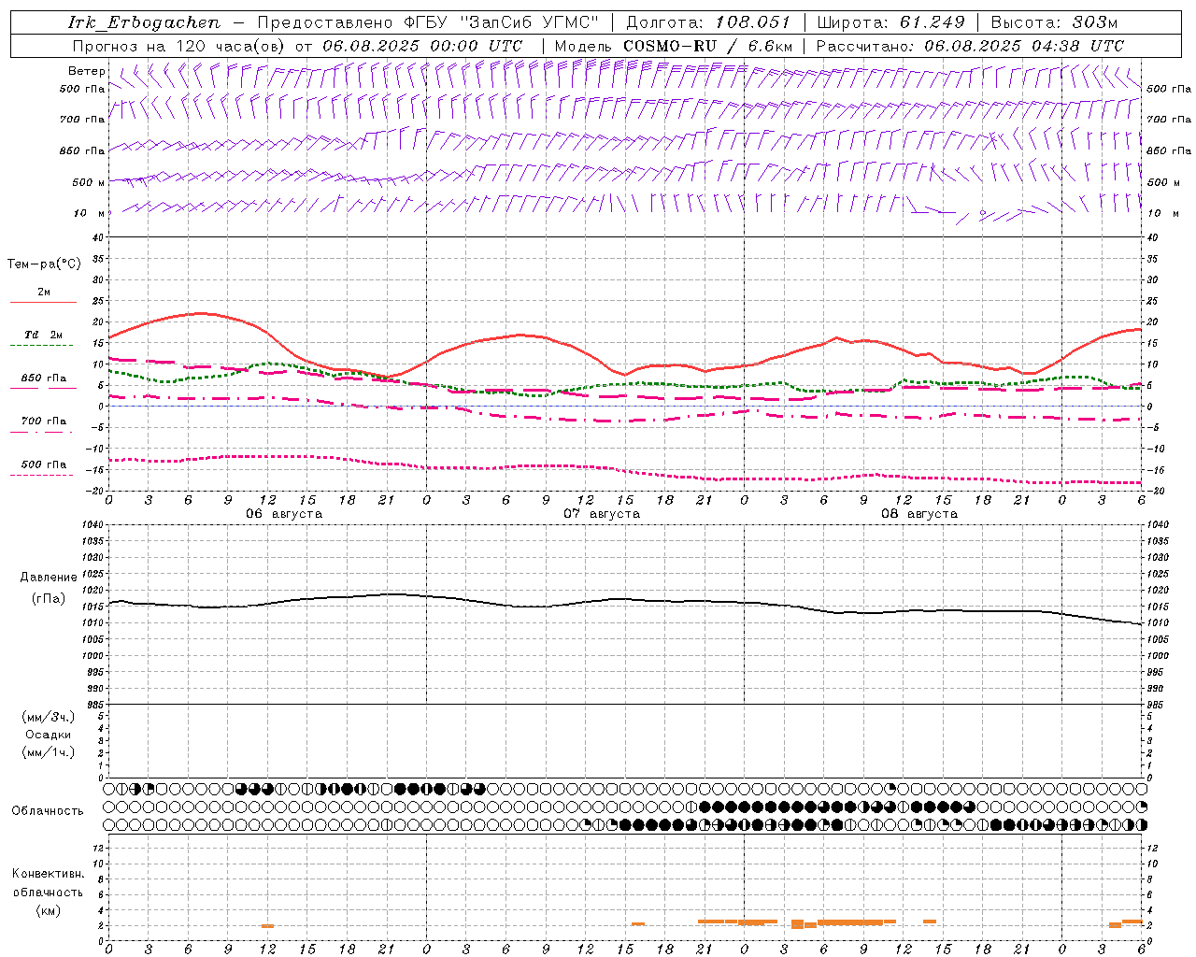
Task: Click the '06 августа' date label
Action: (284, 514)
